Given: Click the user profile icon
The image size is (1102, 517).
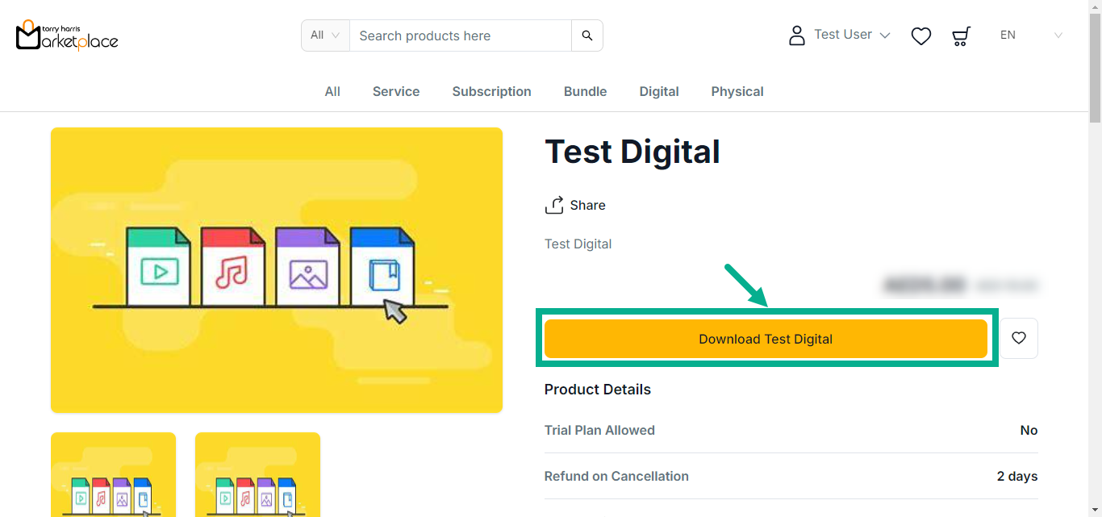Looking at the screenshot, I should 796,35.
